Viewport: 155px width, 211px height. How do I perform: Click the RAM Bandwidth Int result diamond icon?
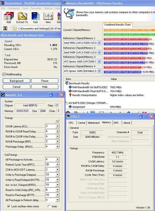[70, 87]
